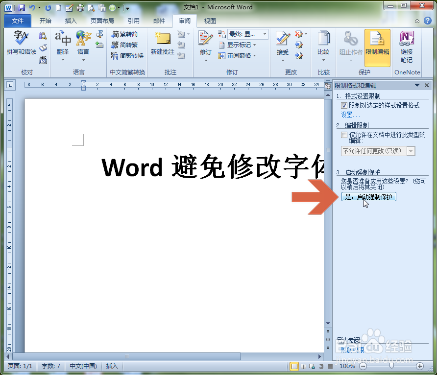437x375 pixels.
Task: Uncheck 限制对选定的样式设置格式 checkbox
Action: 344,106
